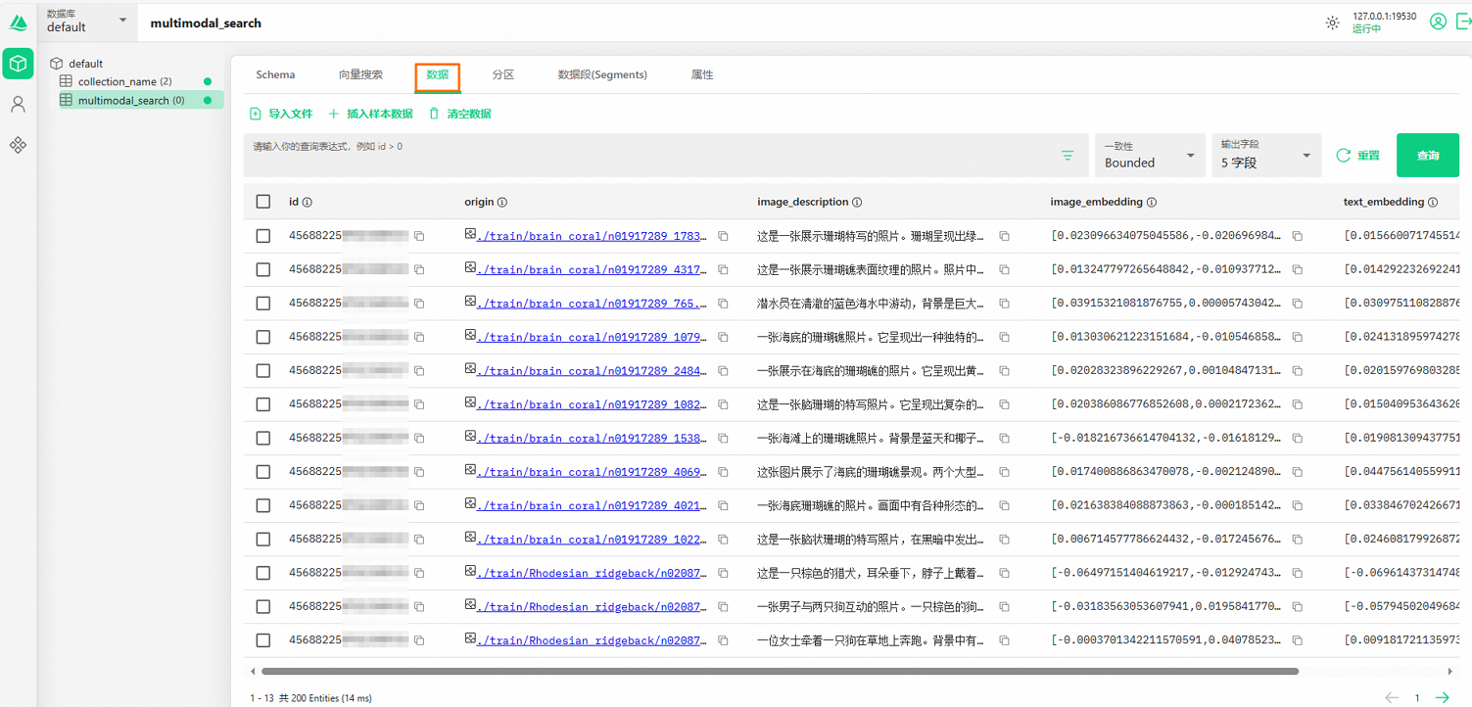1472x707 pixels.
Task: Click the horizontal table scrollbar
Action: click(x=780, y=672)
